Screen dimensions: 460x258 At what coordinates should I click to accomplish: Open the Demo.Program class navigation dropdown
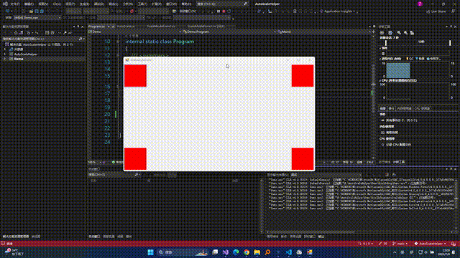pos(229,32)
